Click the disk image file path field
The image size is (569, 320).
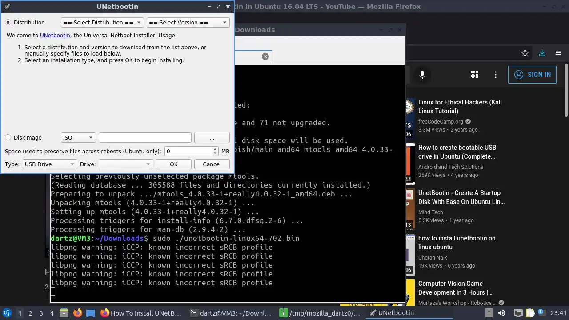click(x=145, y=138)
